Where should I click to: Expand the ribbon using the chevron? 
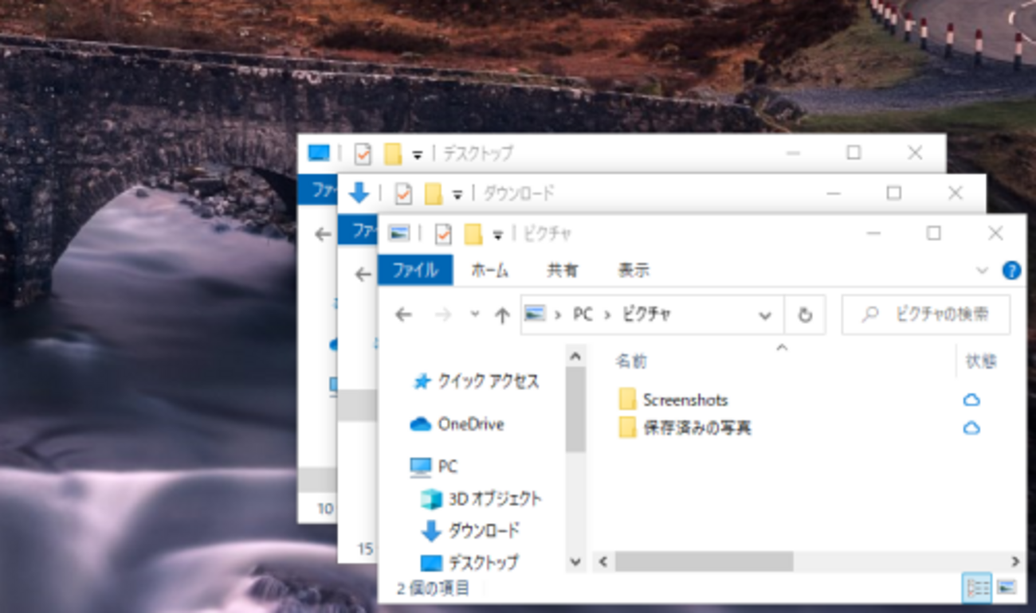(x=983, y=271)
